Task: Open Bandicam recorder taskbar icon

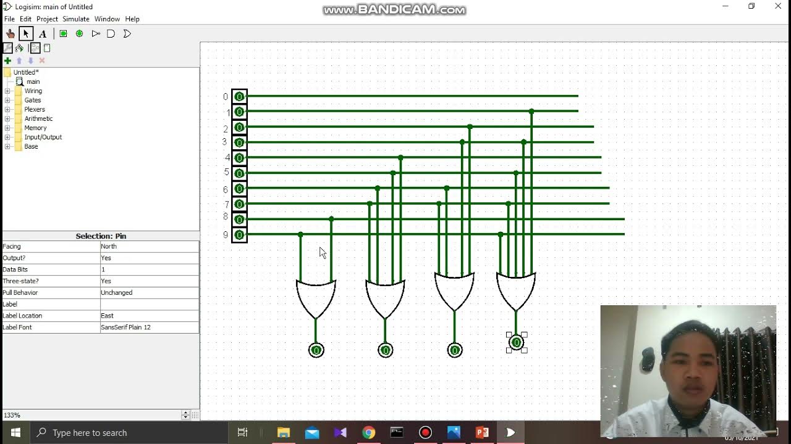Action: click(x=425, y=432)
